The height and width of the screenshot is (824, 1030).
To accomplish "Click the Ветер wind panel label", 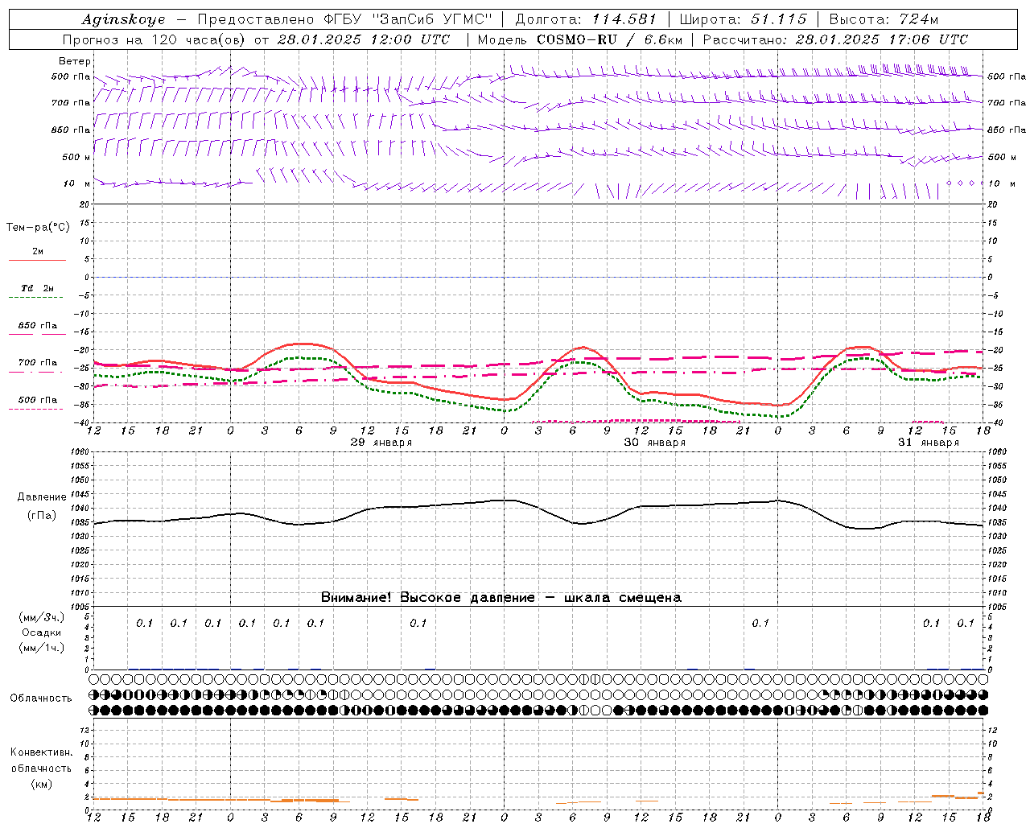I will (75, 61).
